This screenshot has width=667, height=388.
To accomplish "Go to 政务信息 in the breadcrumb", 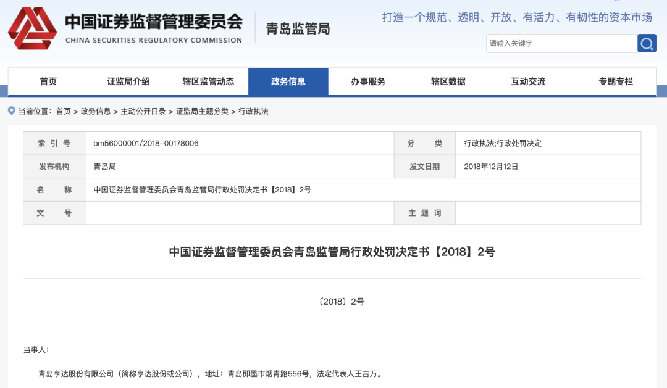I will (x=96, y=112).
